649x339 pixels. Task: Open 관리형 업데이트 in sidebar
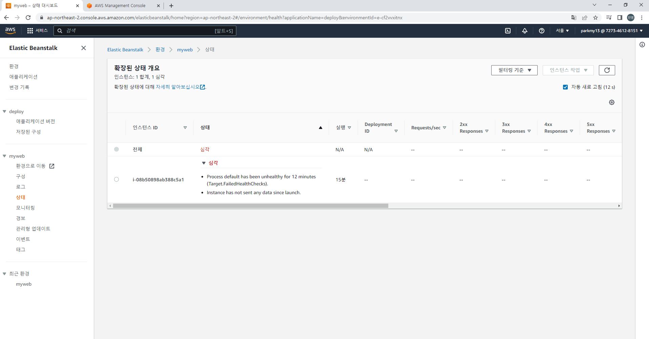tap(33, 229)
